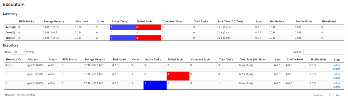
Task: Open stderr log for executor 1
Action: coord(337,78)
